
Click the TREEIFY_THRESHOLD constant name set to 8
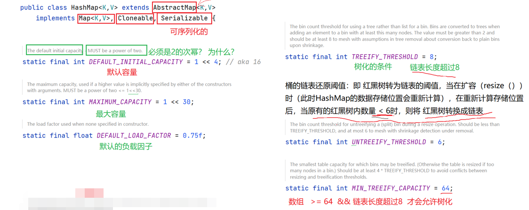click(385, 57)
